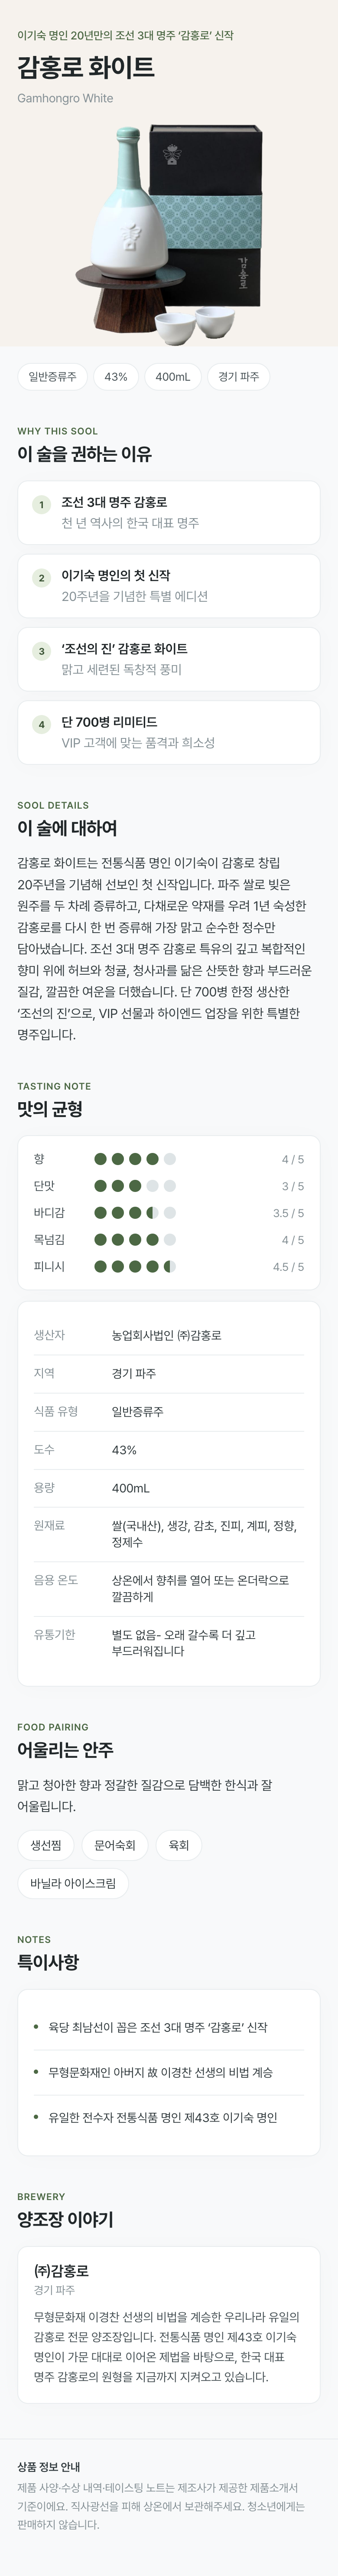Click the 피니시 rating dots
The image size is (338, 2576).
135,1266
